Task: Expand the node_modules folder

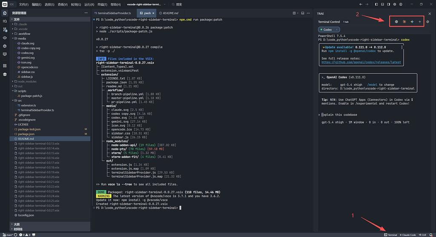Action: 27,81
